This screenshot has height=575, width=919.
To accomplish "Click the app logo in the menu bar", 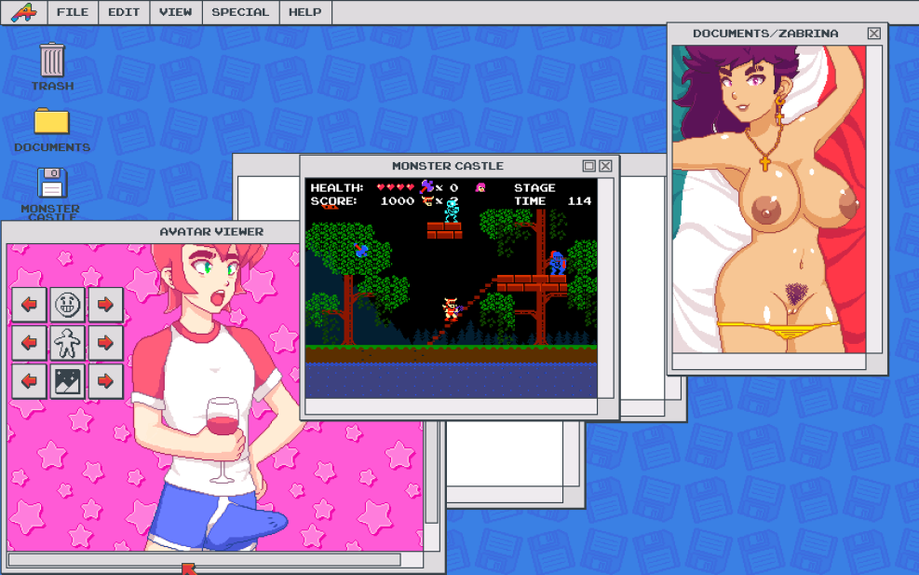I will pos(23,12).
